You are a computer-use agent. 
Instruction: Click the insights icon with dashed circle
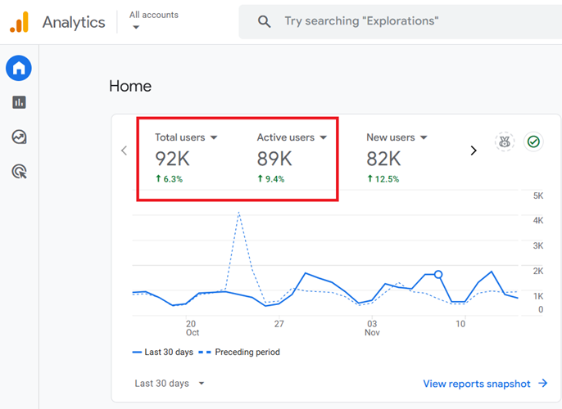point(505,142)
